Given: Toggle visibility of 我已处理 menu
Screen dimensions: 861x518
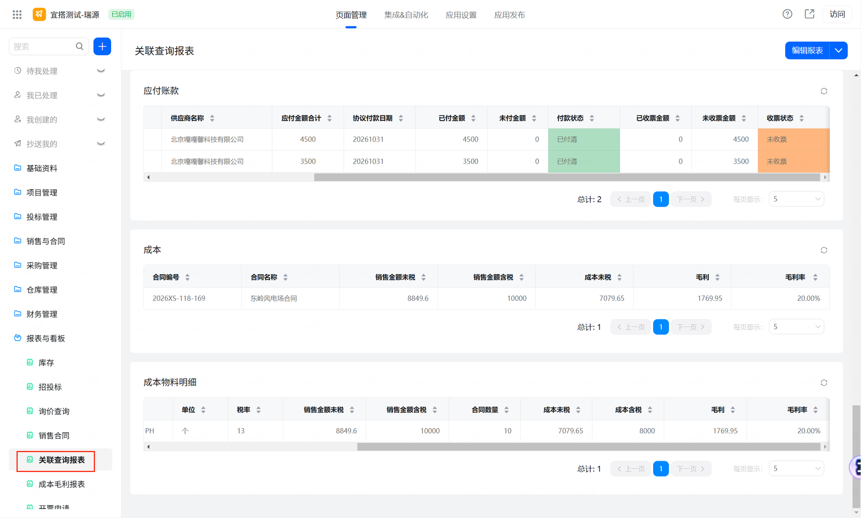Looking at the screenshot, I should click(101, 95).
